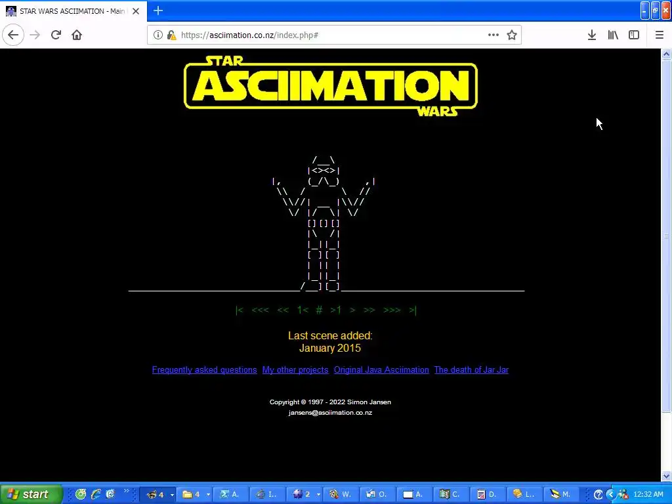Open the Downloads arrow icon
The height and width of the screenshot is (504, 672).
pyautogui.click(x=592, y=35)
